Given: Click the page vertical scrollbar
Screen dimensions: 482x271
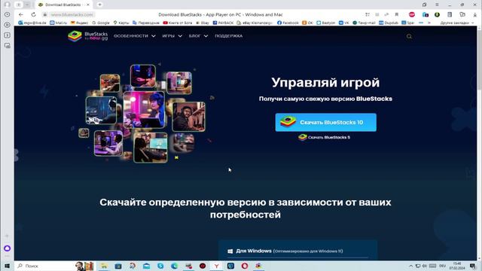Looking at the screenshot, I should click(479, 143).
